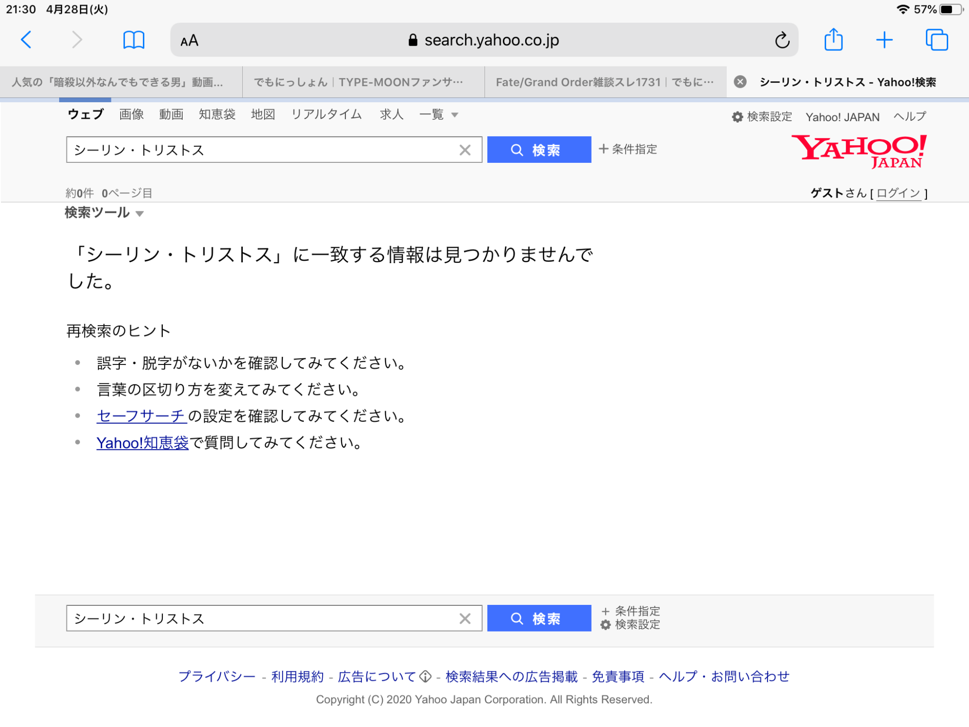This screenshot has height=727, width=969.
Task: Open the セーフサーチ link
Action: pos(141,416)
